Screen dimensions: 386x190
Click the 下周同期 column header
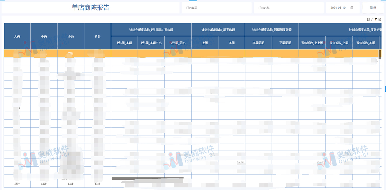pyautogui.click(x=285, y=43)
